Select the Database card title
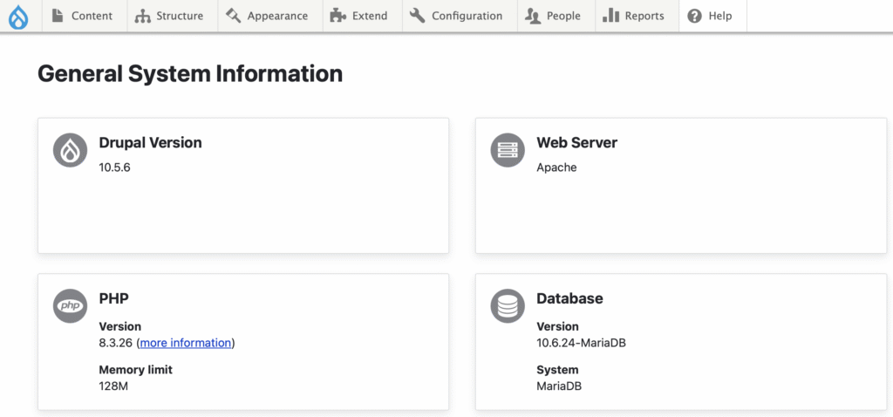The width and height of the screenshot is (893, 417). pos(569,298)
